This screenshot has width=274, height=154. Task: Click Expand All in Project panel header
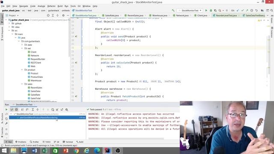[x=53, y=15]
